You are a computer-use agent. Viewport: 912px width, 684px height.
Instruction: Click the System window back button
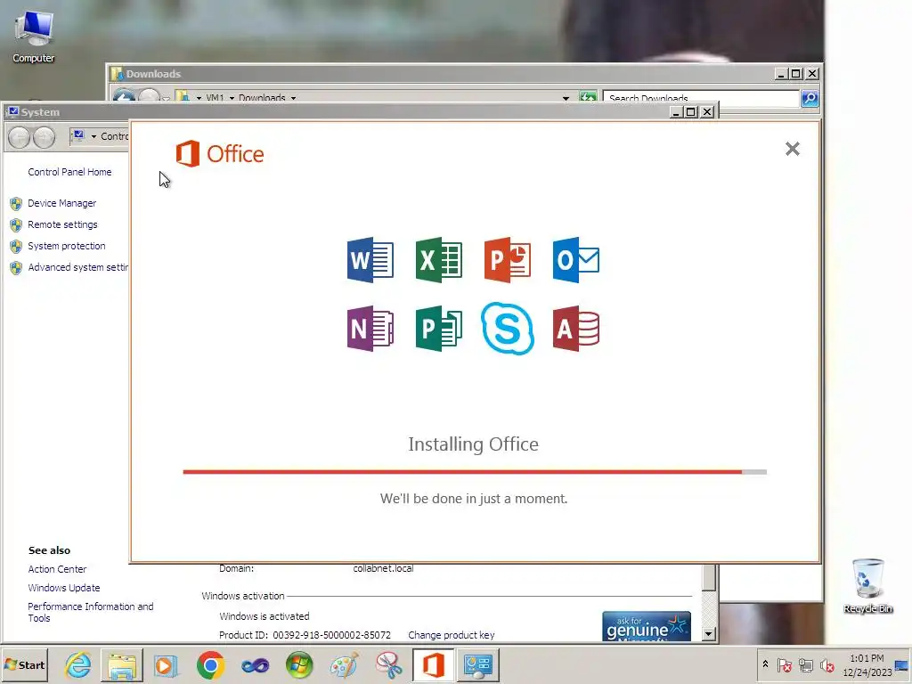tap(20, 137)
